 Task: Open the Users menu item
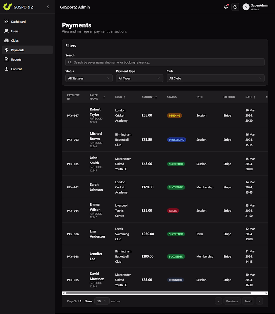[27, 31]
